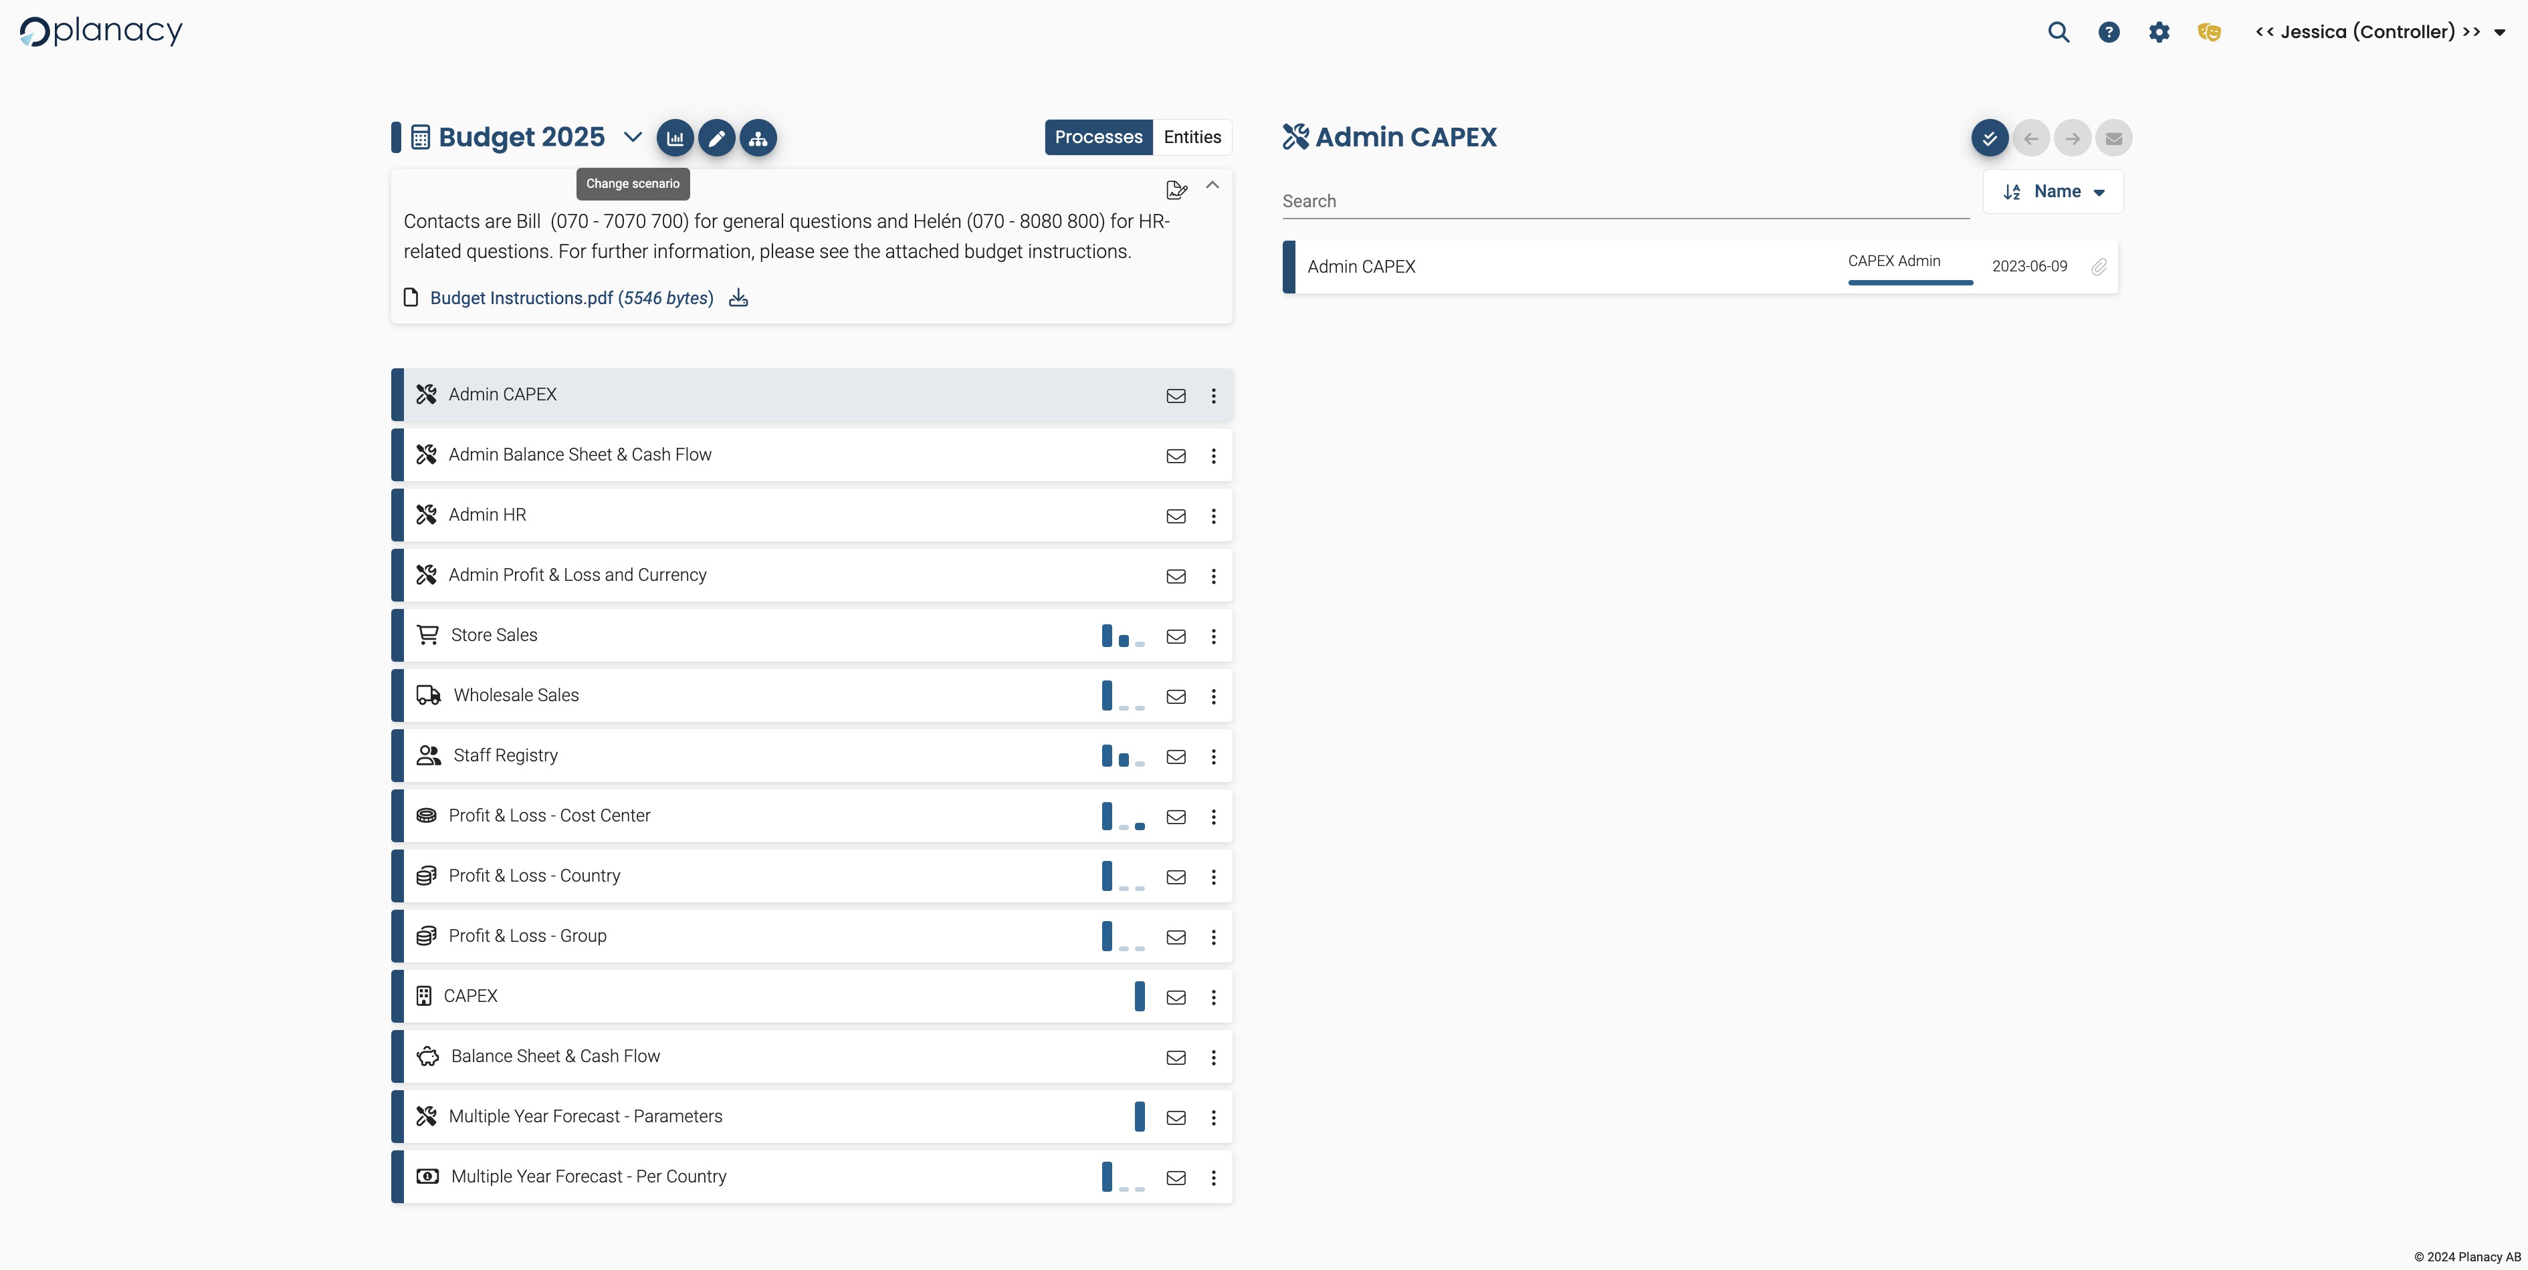Open the chart report icon beside Budget 2025
Viewport: 2528px width, 1270px height.
675,138
